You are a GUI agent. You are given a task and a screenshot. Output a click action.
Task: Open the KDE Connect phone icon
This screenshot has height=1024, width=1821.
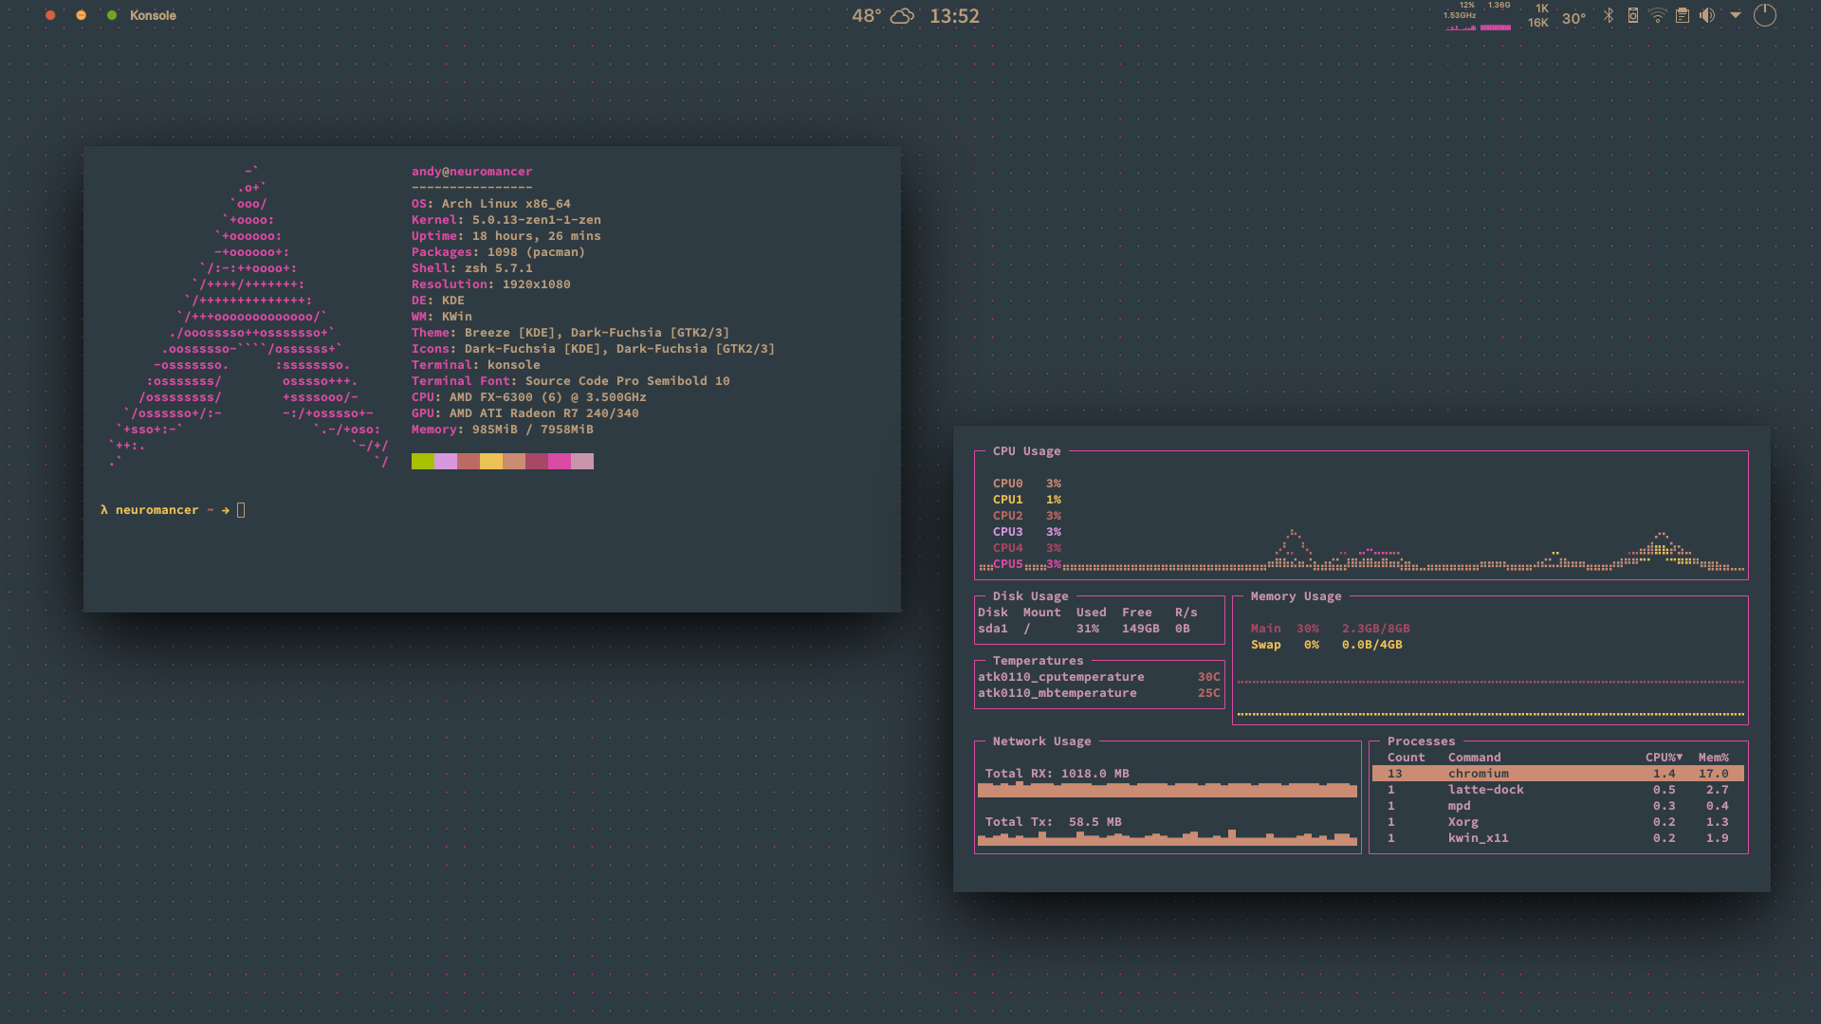click(x=1633, y=15)
